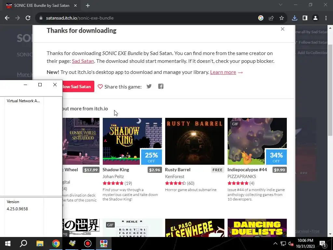Dismiss the Thanks for downloading dialog
This screenshot has width=333, height=250.
(283, 29)
